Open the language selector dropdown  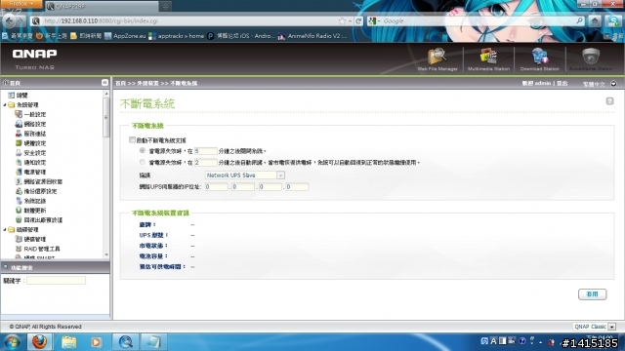600,84
